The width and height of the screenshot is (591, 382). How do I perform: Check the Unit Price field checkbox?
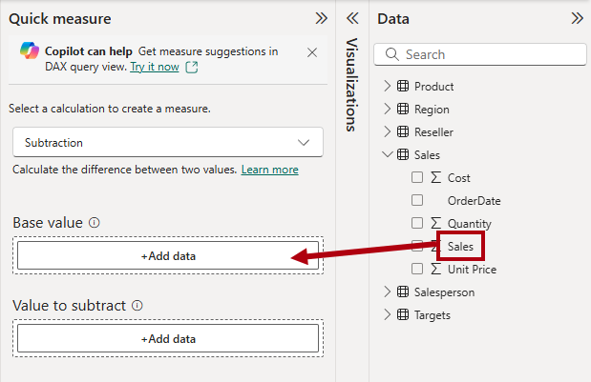pyautogui.click(x=417, y=269)
